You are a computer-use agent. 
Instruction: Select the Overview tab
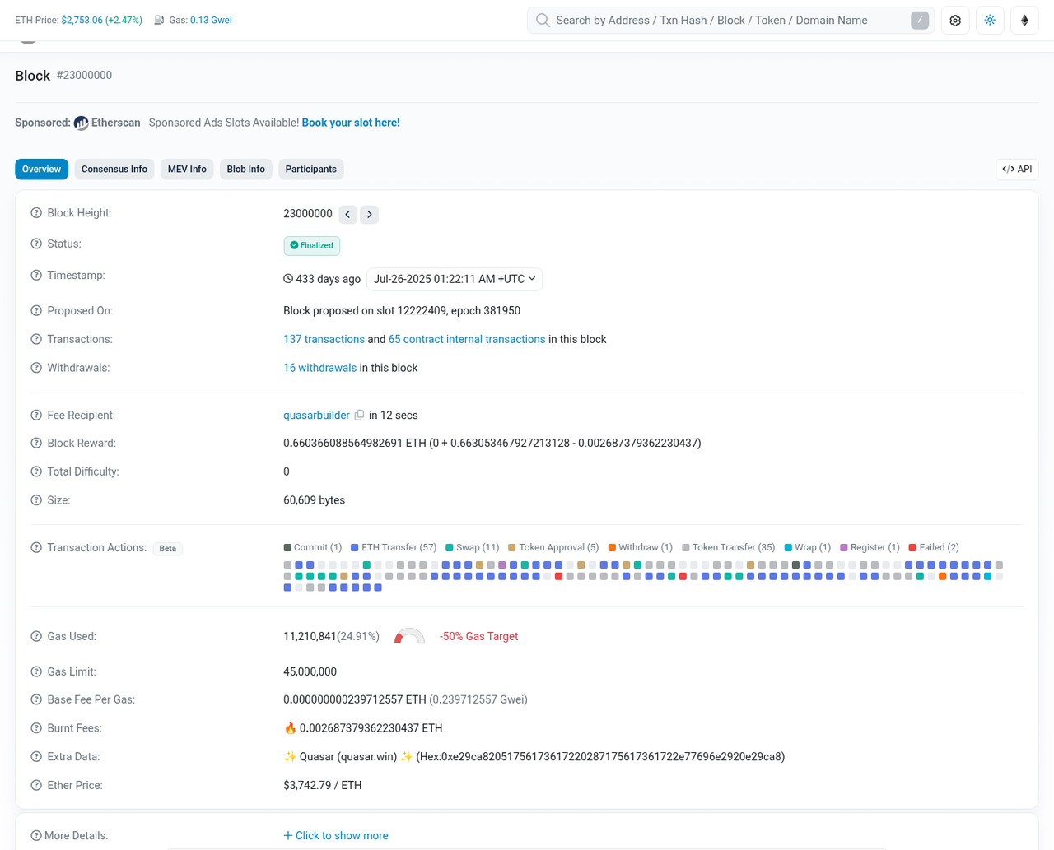point(41,170)
